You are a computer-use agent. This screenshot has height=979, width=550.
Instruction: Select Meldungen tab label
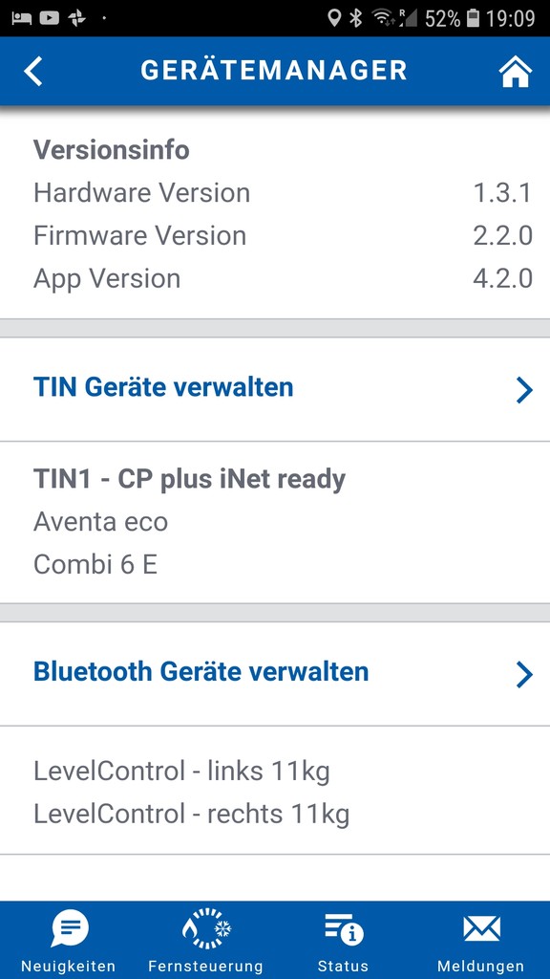[481, 966]
